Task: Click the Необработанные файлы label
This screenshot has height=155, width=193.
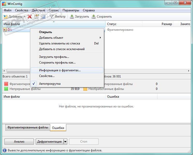Action: pyautogui.click(x=106, y=89)
